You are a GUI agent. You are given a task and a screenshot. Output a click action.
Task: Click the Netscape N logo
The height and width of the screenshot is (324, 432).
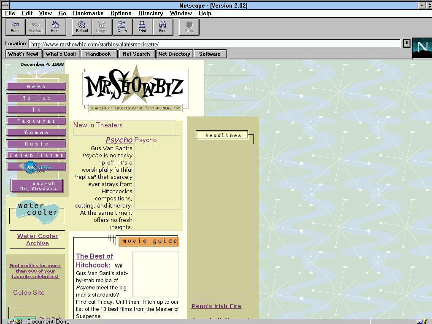tap(422, 48)
